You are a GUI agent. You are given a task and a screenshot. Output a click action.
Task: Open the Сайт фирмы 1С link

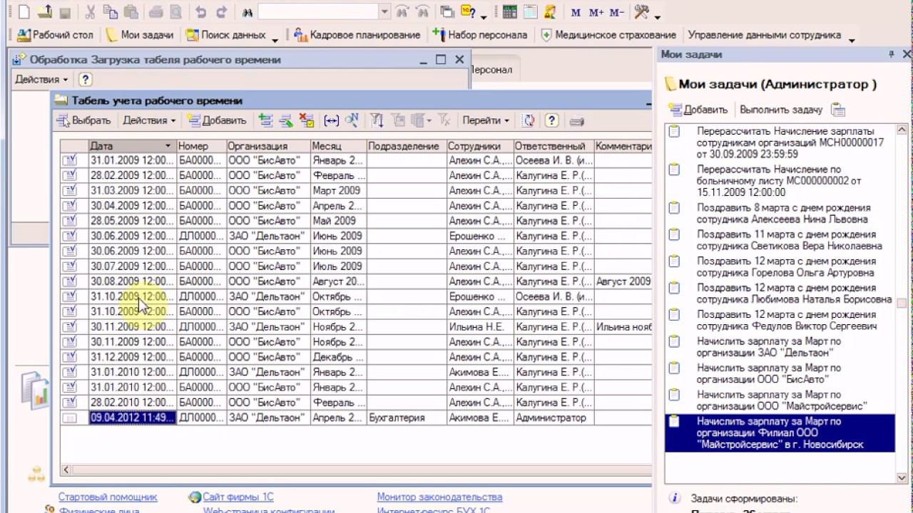coord(238,497)
